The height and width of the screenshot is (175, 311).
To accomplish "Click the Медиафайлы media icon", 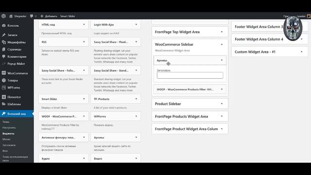I will pyautogui.click(x=4, y=42).
